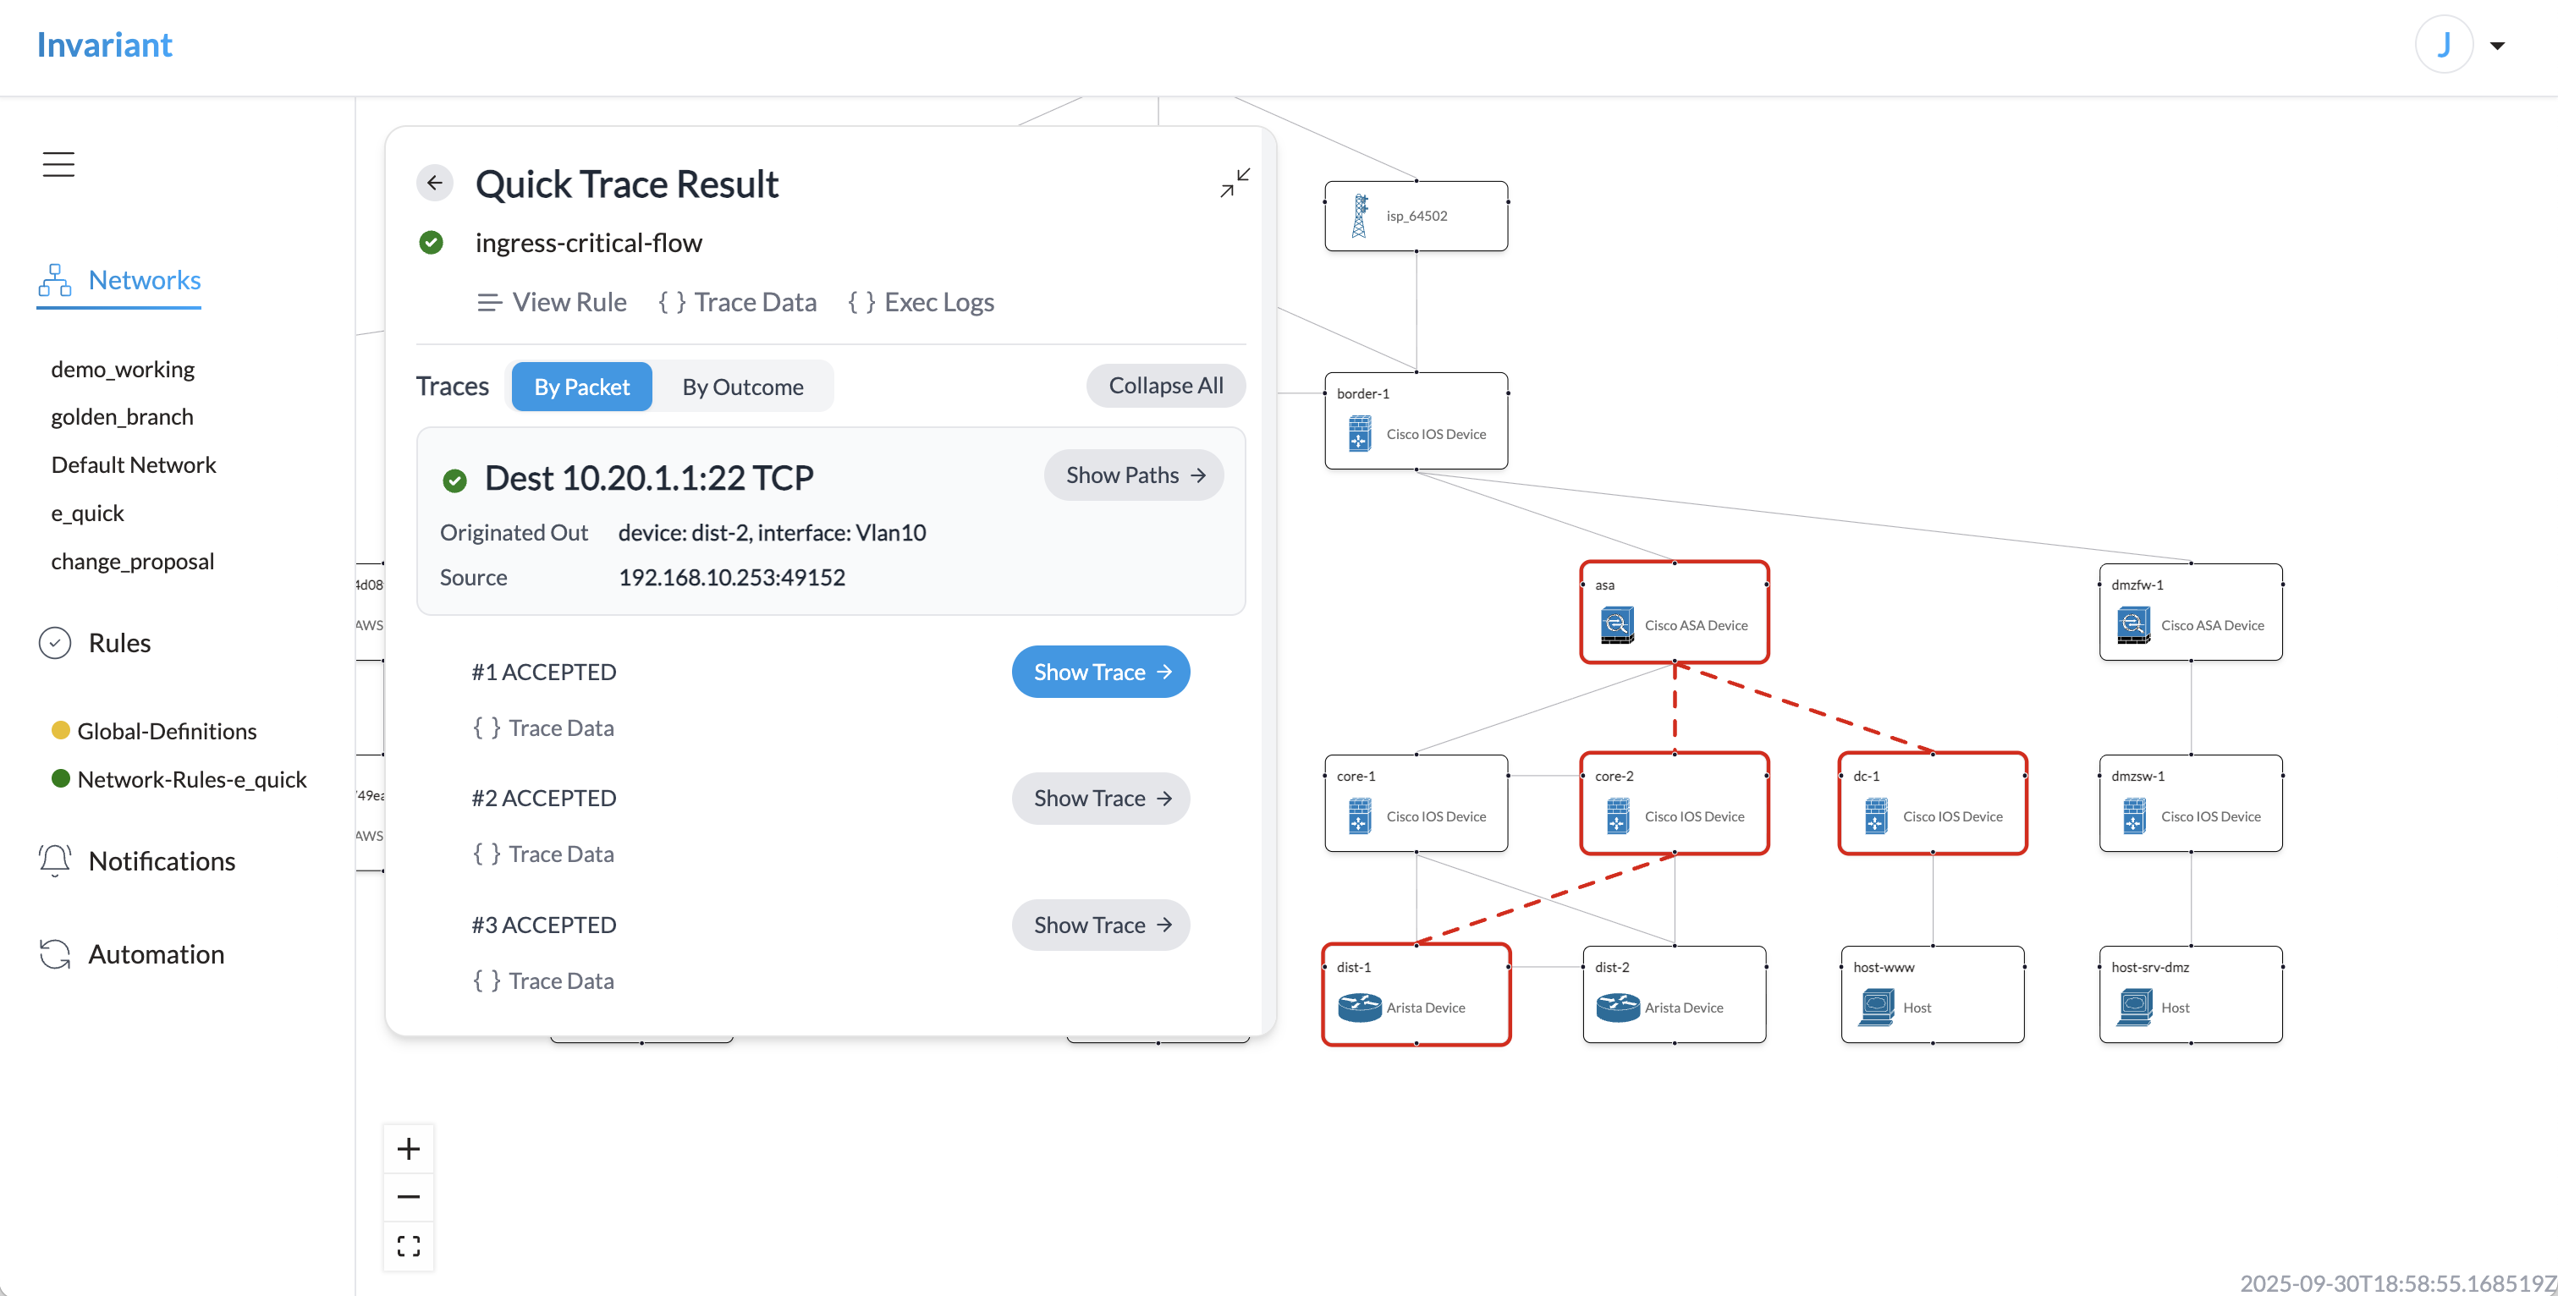Click the fit-to-screen map icon

[408, 1245]
